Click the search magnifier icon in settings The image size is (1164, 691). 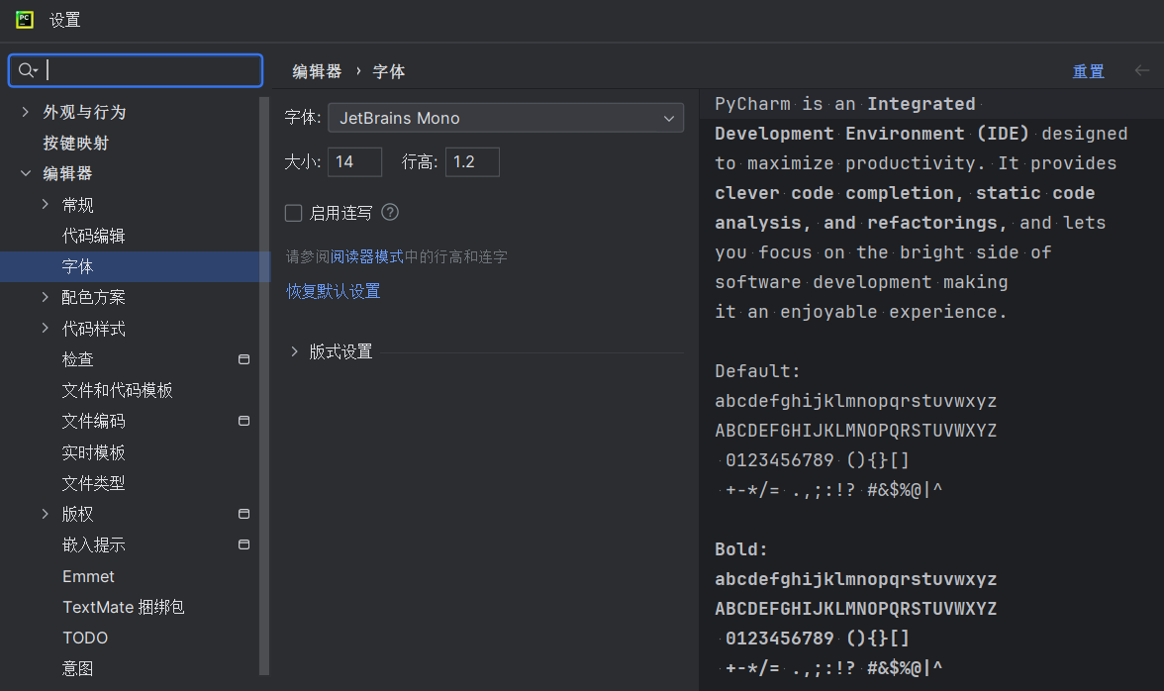point(28,70)
